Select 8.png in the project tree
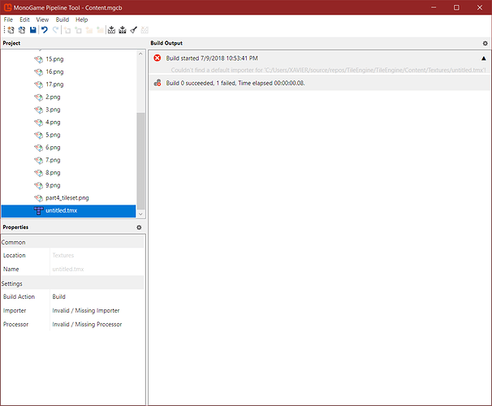 (x=53, y=173)
